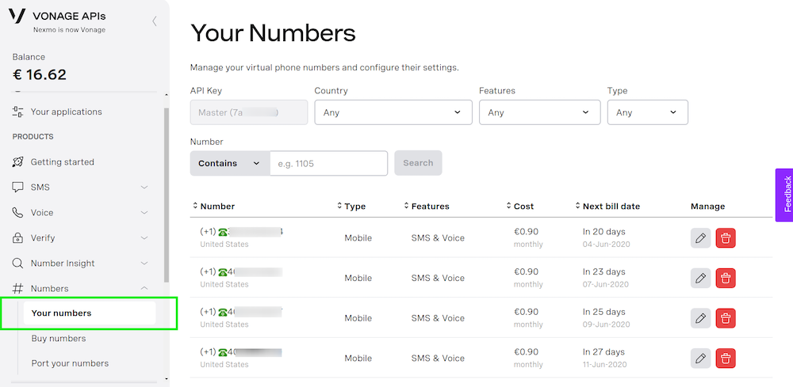Click green phone icon in 09-Jun-2020 row
This screenshot has height=387, width=793.
[223, 313]
